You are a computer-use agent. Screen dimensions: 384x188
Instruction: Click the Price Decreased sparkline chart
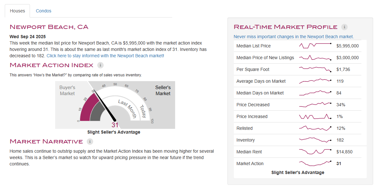[x=315, y=105]
